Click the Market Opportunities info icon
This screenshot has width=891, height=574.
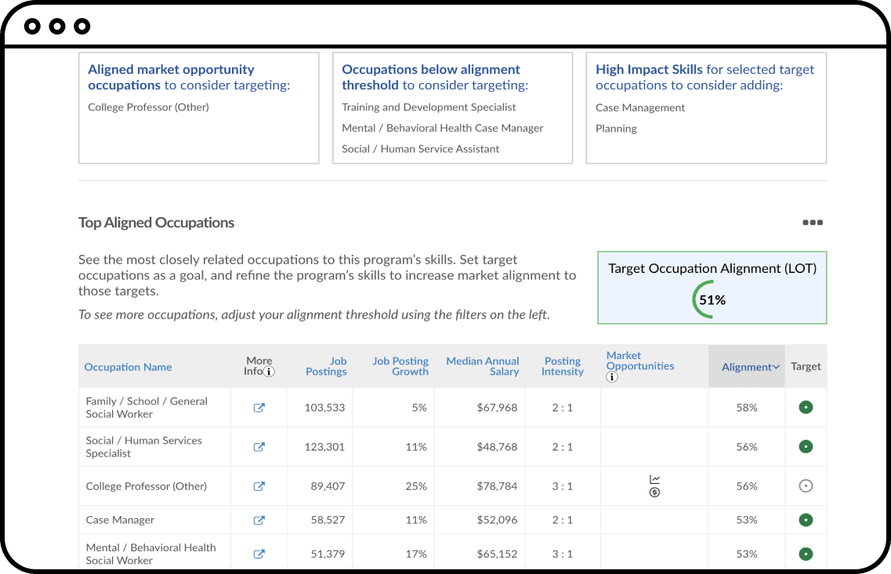pyautogui.click(x=612, y=377)
